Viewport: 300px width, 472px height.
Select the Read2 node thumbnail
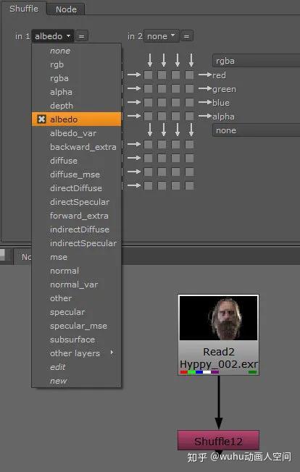pyautogui.click(x=218, y=319)
